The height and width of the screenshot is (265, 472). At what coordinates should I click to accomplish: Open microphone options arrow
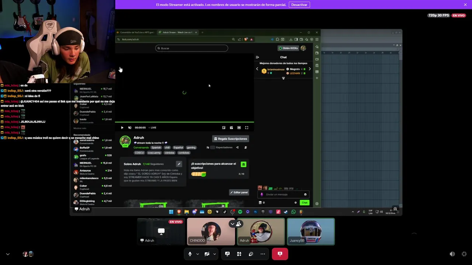pyautogui.click(x=197, y=254)
